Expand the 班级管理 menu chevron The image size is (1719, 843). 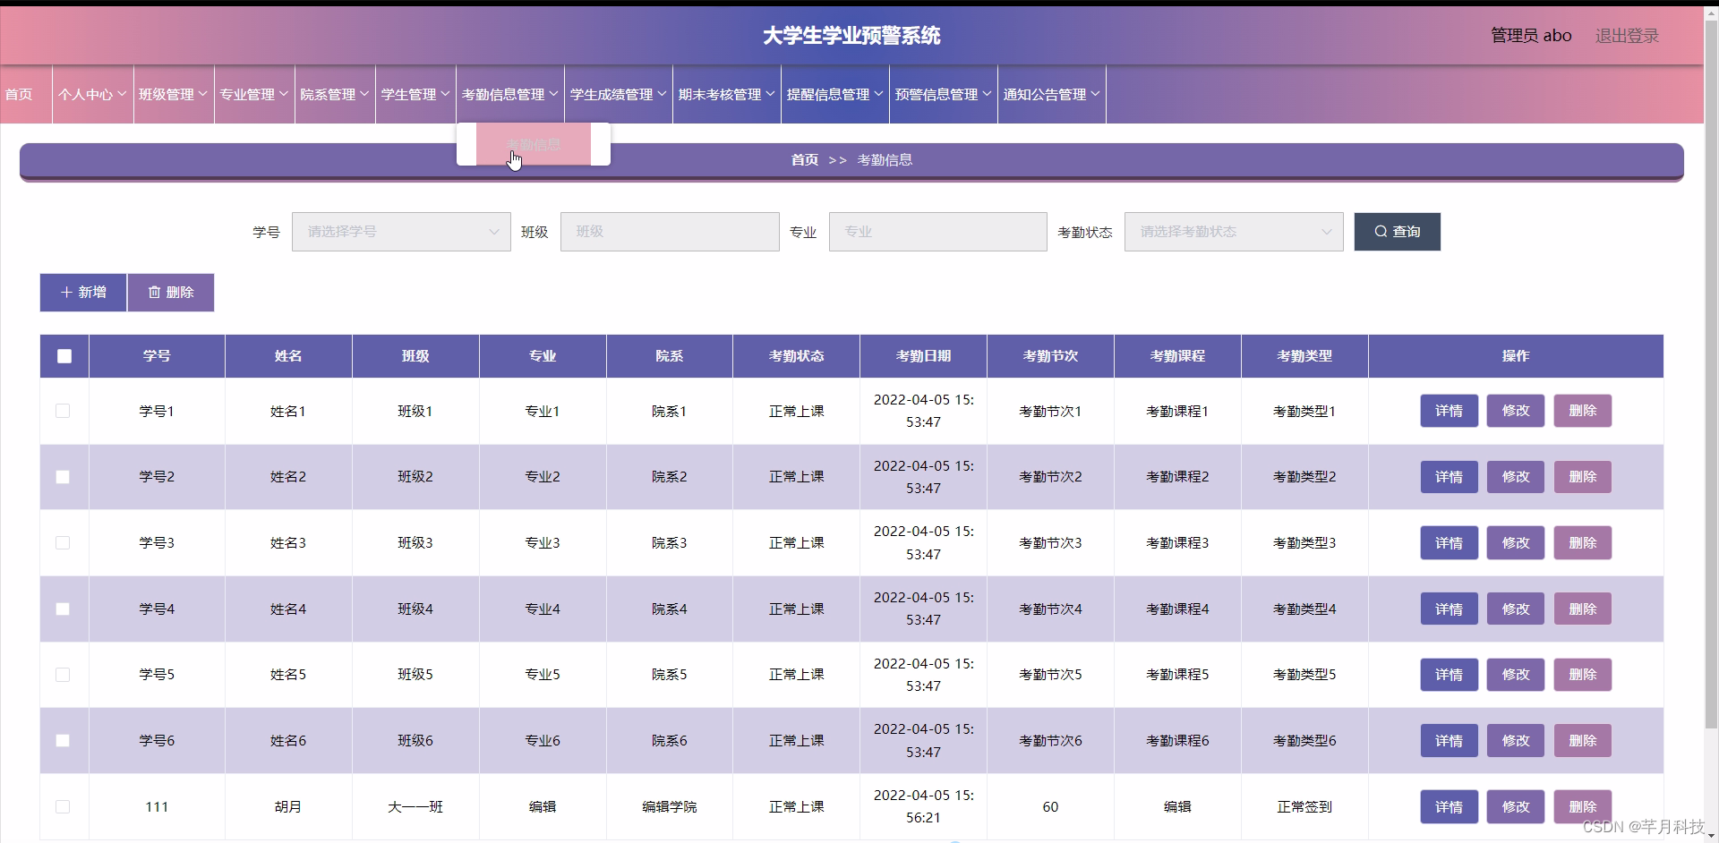point(202,94)
